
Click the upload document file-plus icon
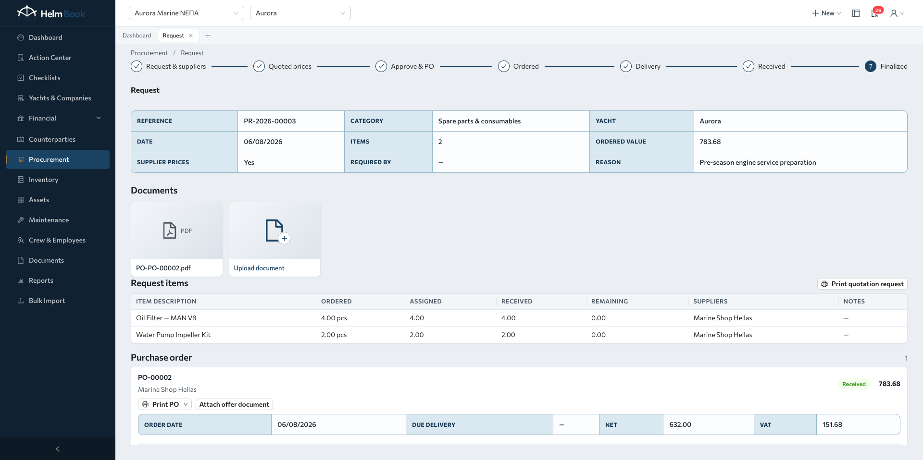coord(277,231)
